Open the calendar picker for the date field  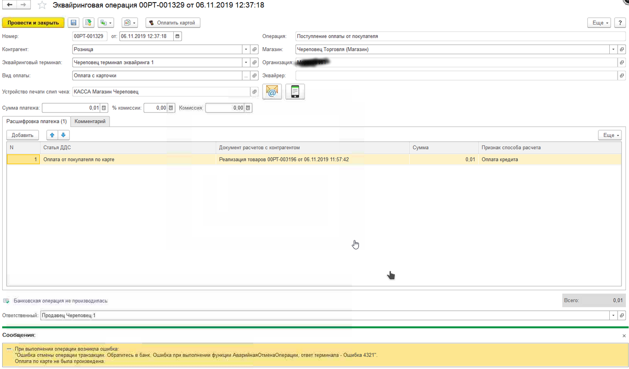tap(177, 36)
